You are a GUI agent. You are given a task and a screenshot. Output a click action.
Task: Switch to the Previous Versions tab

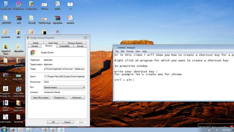[x=75, y=43]
